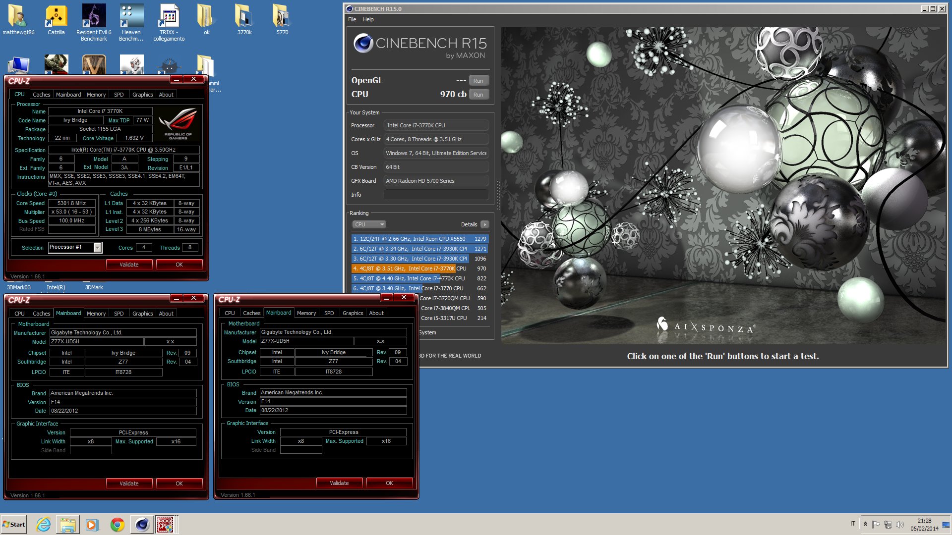Launch the Catzilla desktop shortcut
The image size is (952, 535).
[56, 19]
